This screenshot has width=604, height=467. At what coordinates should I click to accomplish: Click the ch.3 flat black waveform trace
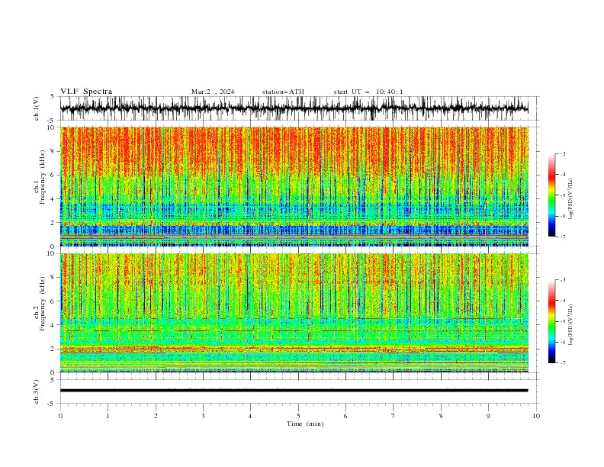point(294,391)
